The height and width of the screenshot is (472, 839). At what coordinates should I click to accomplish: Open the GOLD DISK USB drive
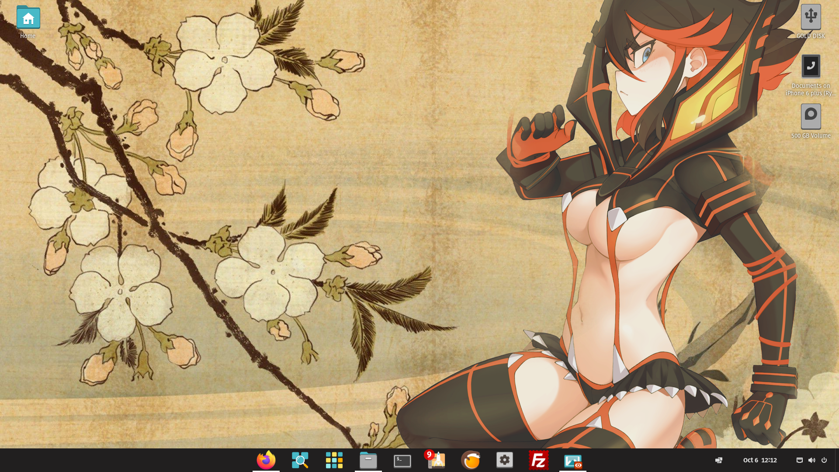click(811, 17)
